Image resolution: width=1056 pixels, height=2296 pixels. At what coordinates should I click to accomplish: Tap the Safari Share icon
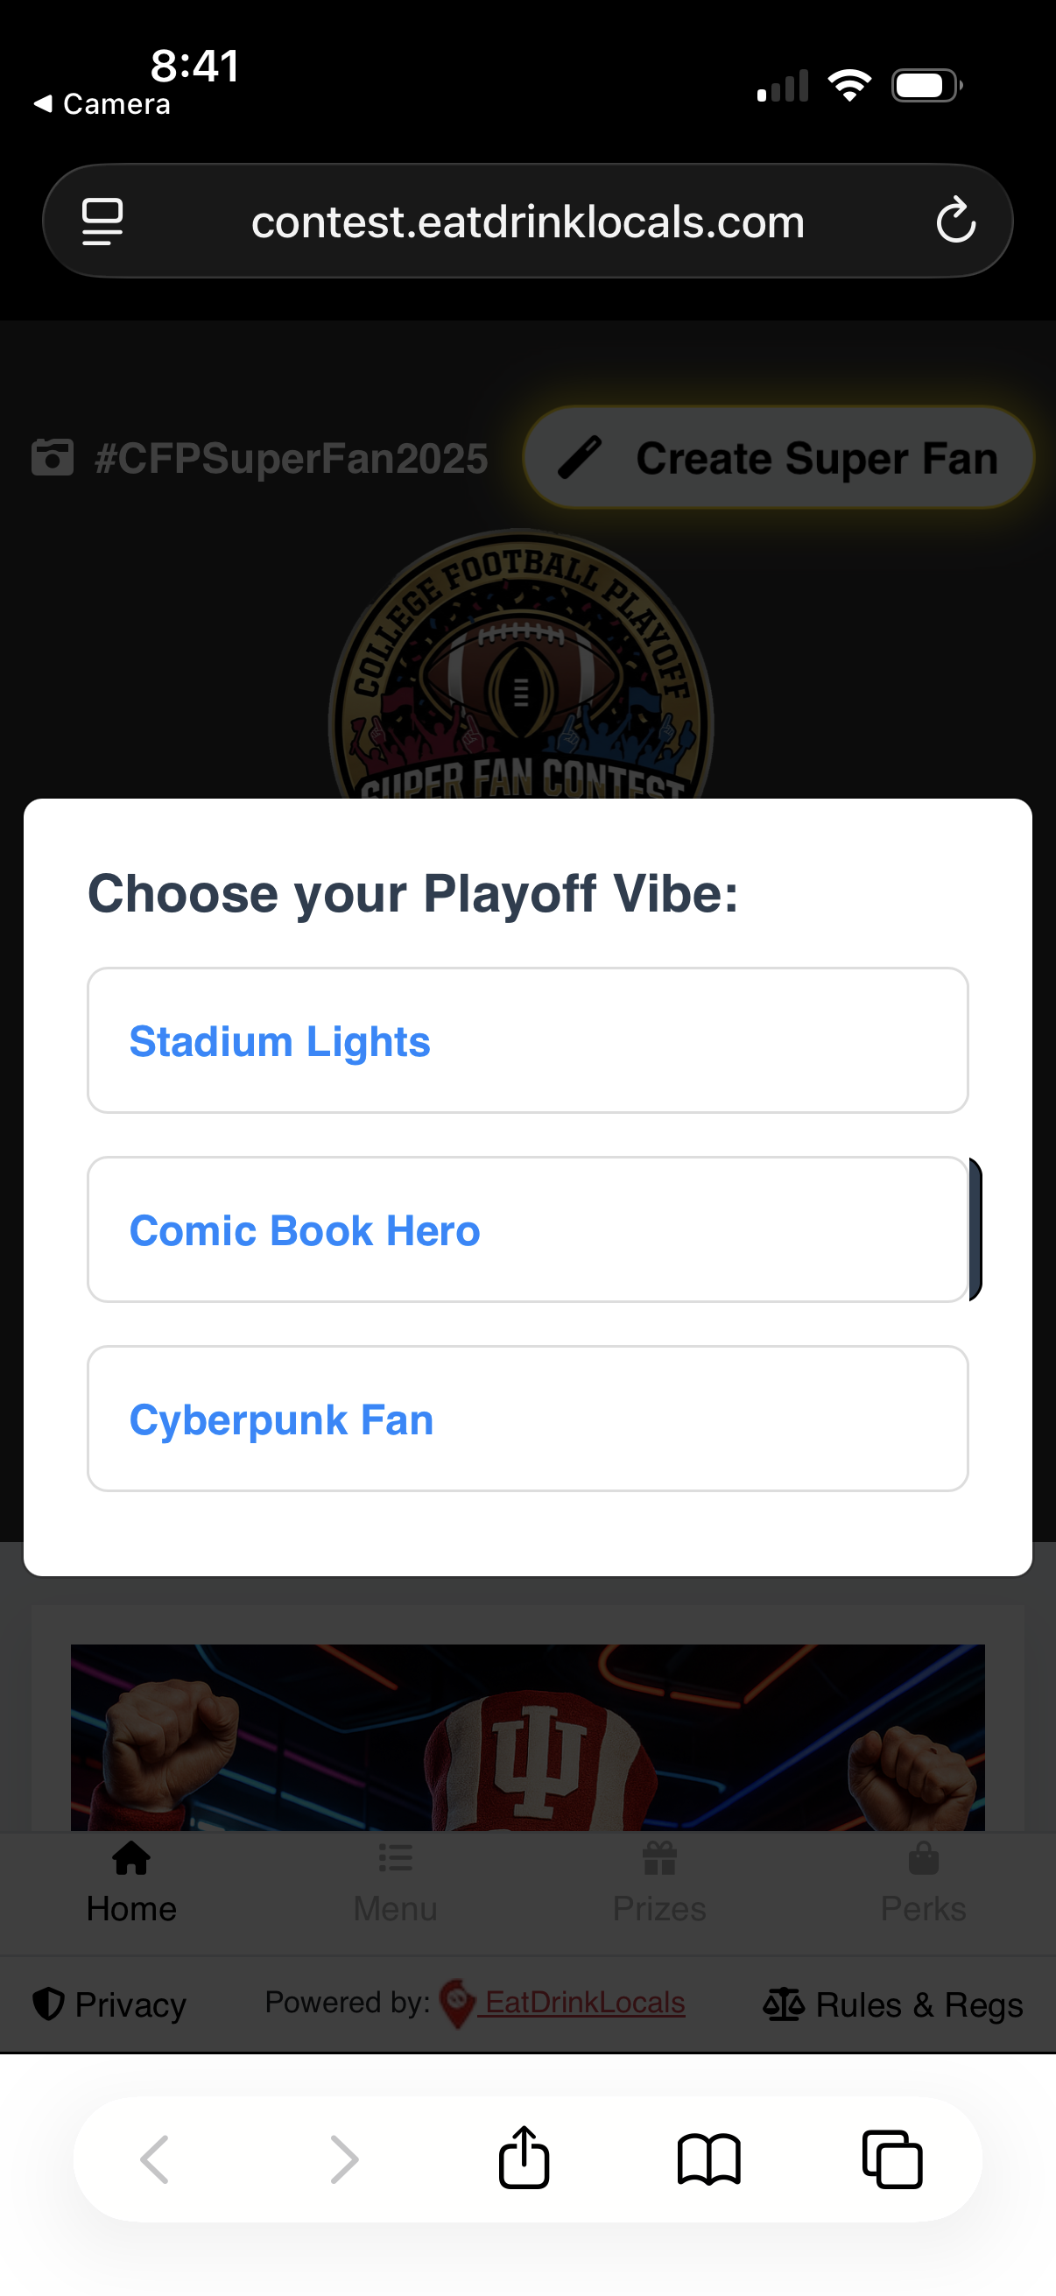tap(524, 2158)
